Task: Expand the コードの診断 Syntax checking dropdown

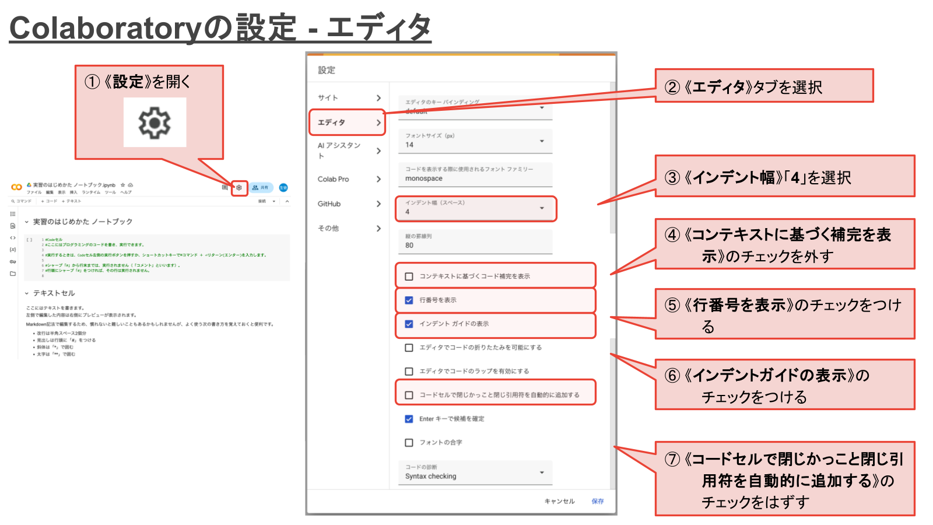Action: [475, 473]
